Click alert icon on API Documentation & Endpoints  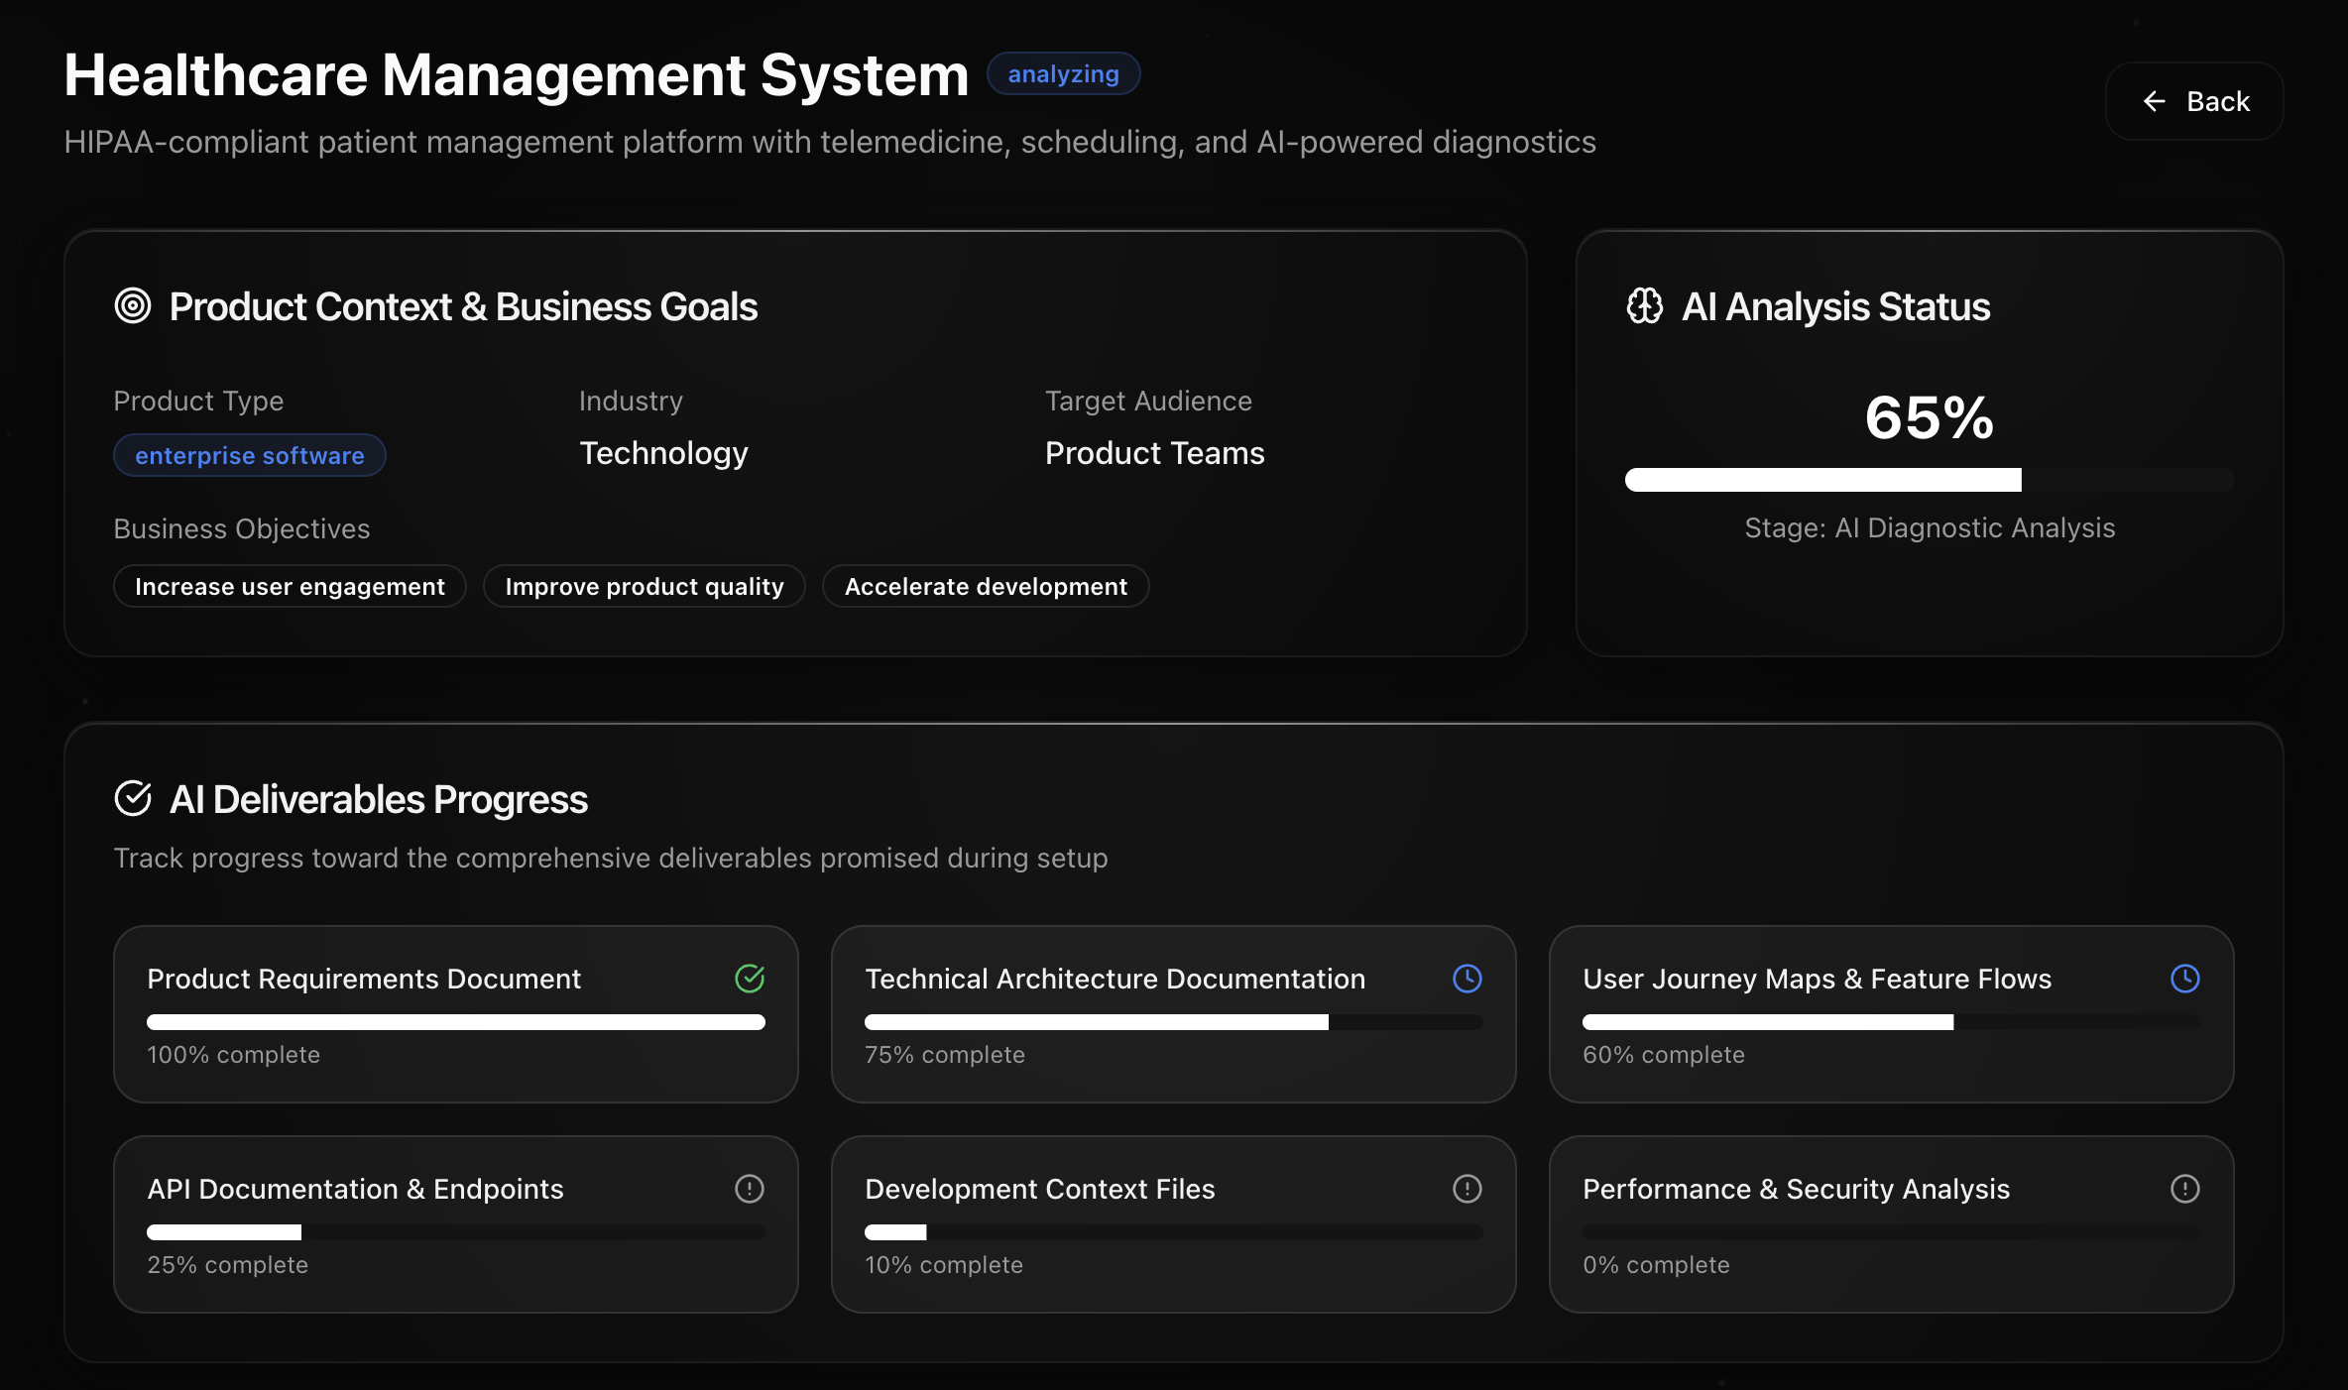tap(750, 1189)
